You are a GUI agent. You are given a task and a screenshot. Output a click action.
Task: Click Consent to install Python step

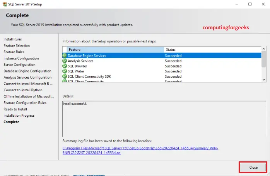23,90
